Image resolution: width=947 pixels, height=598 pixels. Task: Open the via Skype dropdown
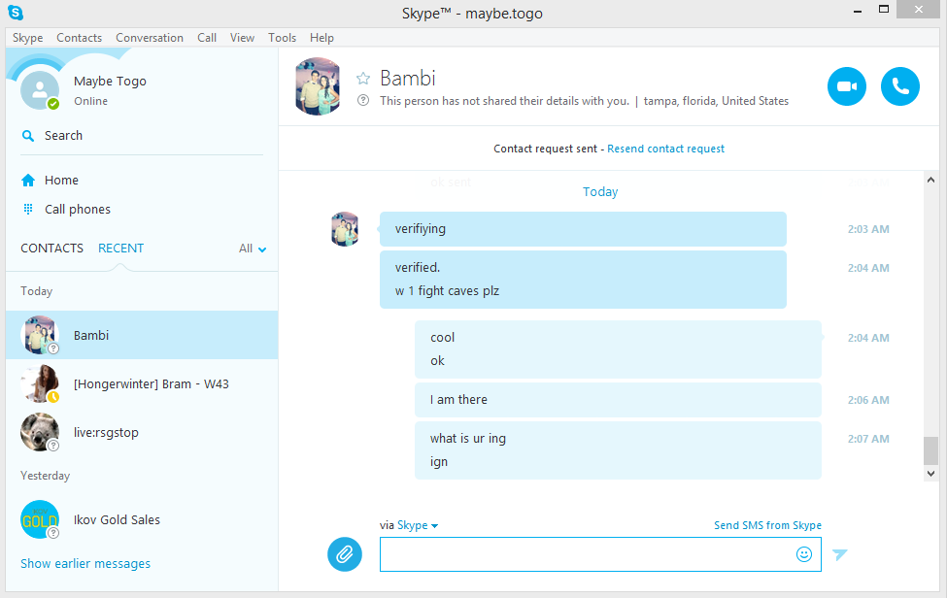[x=418, y=525]
